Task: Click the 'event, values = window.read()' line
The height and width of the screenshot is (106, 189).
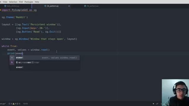Action: (x=28, y=50)
